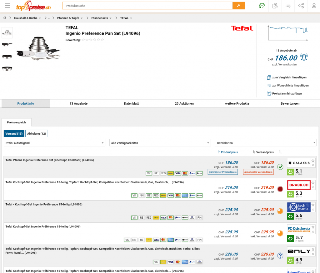This screenshot has width=320, height=273.
Task: Open the 'Bezahlarten' payment filter dropdown
Action: click(x=265, y=143)
